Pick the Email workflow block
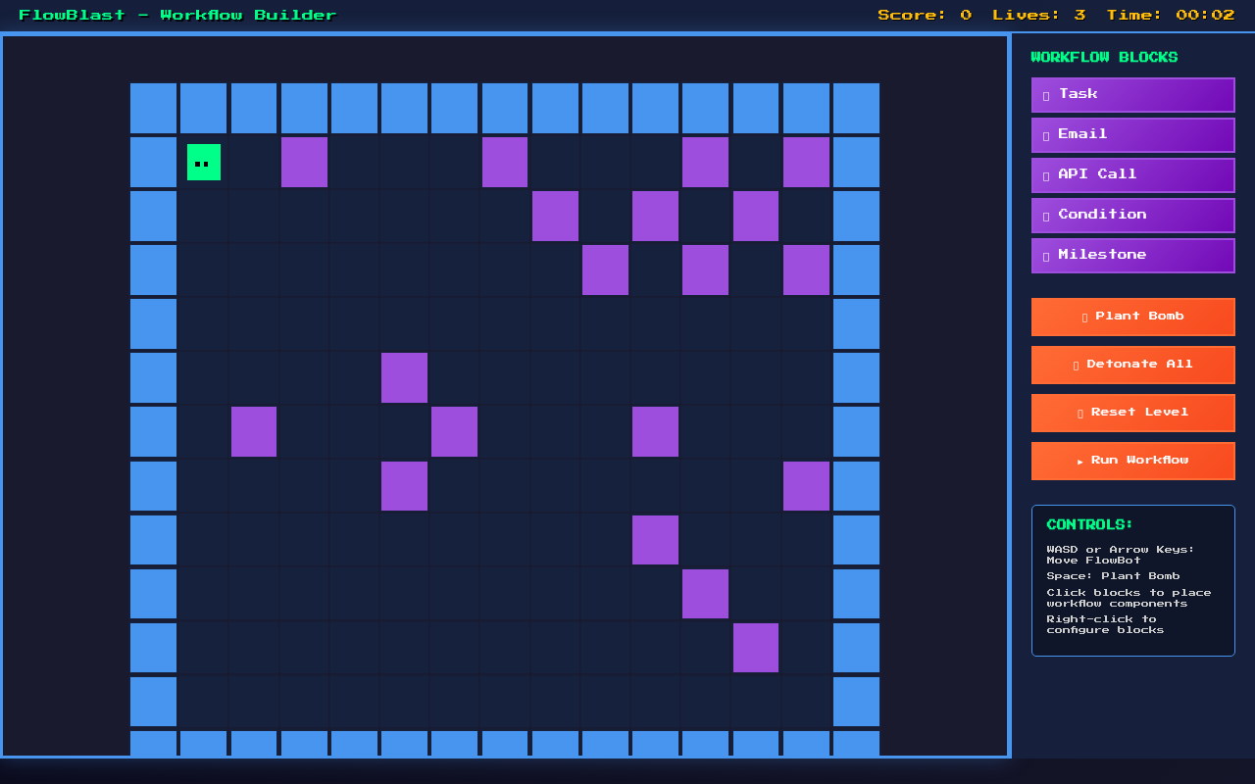This screenshot has height=784, width=1255. (x=1132, y=135)
